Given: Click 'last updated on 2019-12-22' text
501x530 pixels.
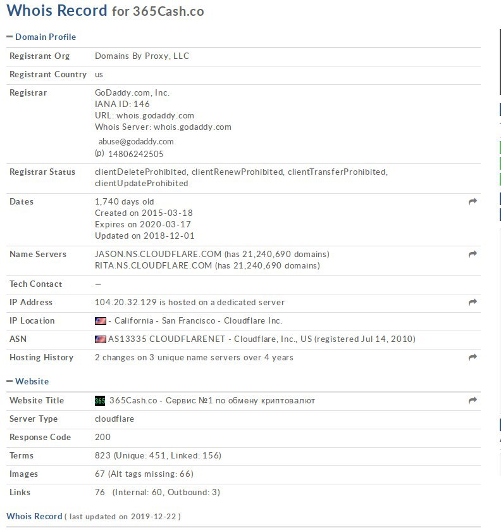Looking at the screenshot, I should 123,517.
